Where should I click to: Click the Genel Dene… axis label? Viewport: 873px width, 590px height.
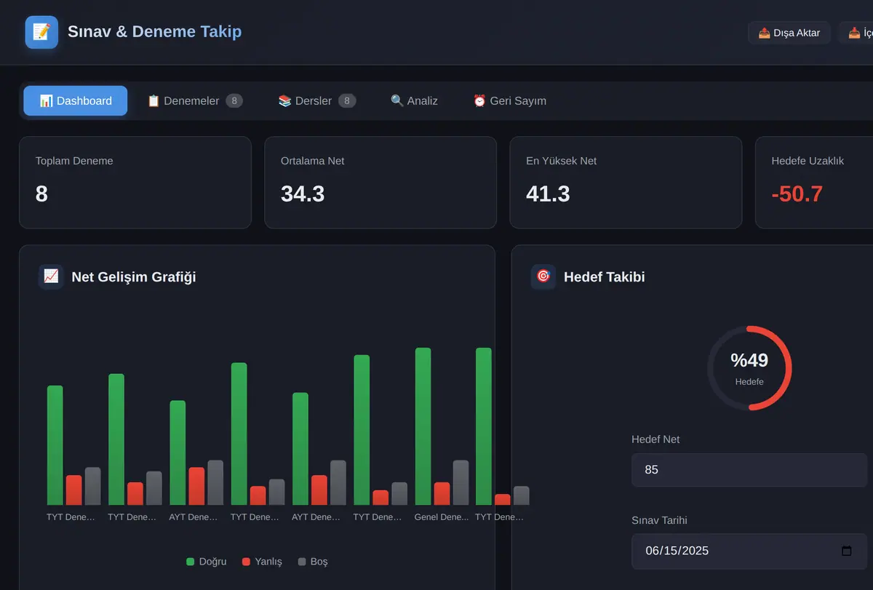(x=442, y=517)
